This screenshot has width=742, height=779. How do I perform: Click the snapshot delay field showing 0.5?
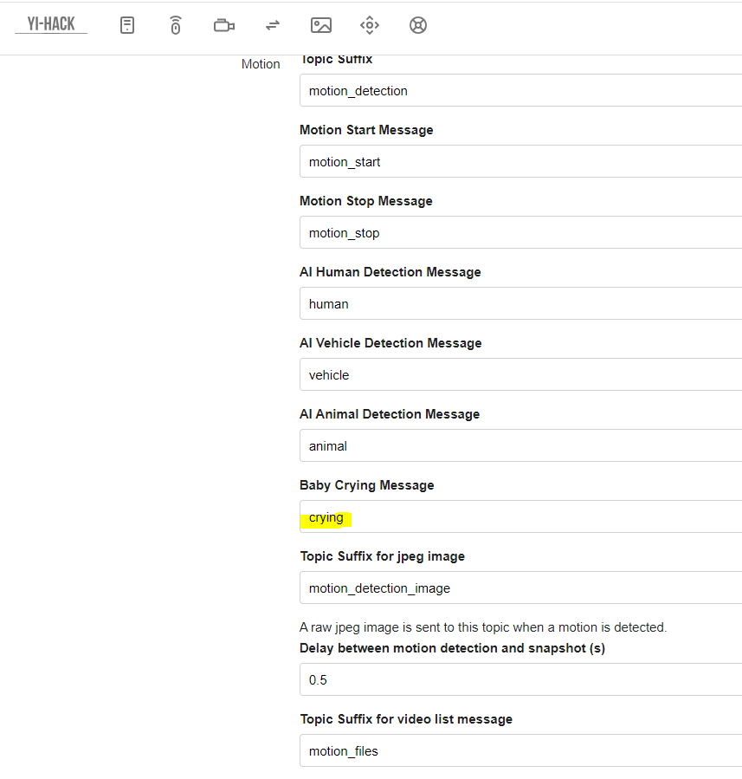(x=520, y=679)
